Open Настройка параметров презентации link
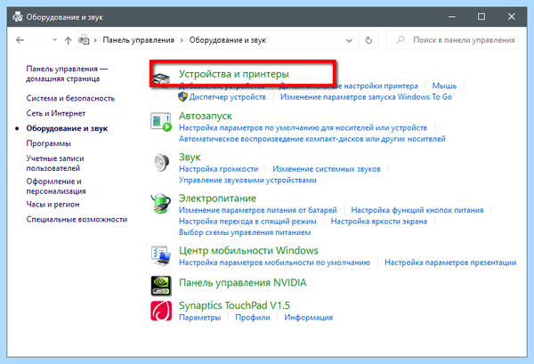 [450, 263]
